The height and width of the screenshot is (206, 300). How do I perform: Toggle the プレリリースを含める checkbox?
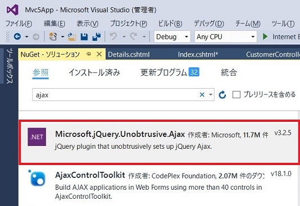click(237, 95)
